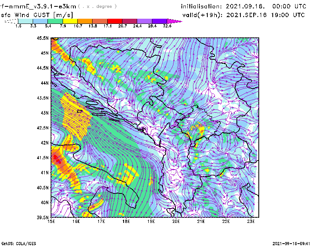Click the legend value 13.8
319x246 pixels.
(x=93, y=26)
